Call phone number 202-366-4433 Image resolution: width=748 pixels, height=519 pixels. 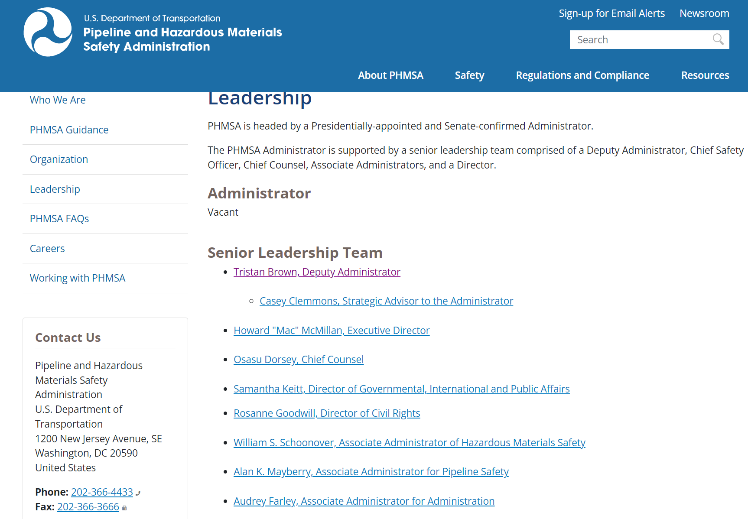tap(102, 492)
